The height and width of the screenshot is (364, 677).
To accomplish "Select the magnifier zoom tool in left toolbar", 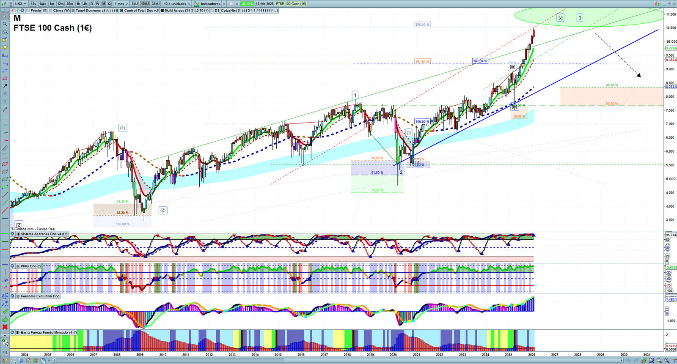I will tap(5, 24).
